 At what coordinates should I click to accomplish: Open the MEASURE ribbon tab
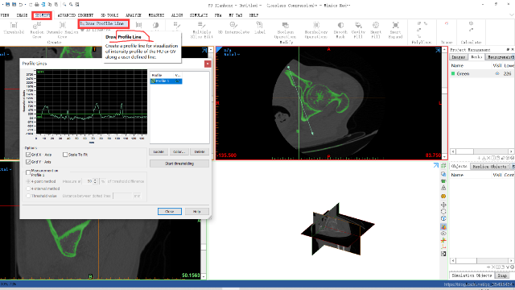tap(156, 15)
